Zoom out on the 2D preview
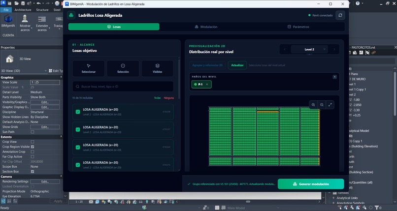 [x=322, y=105]
